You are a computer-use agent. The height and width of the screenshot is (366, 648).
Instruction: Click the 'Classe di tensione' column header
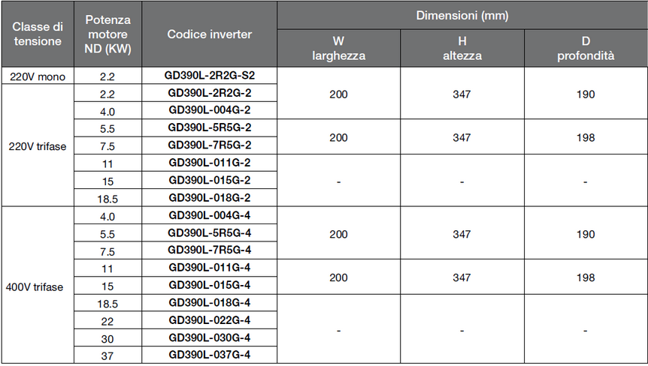coord(38,34)
